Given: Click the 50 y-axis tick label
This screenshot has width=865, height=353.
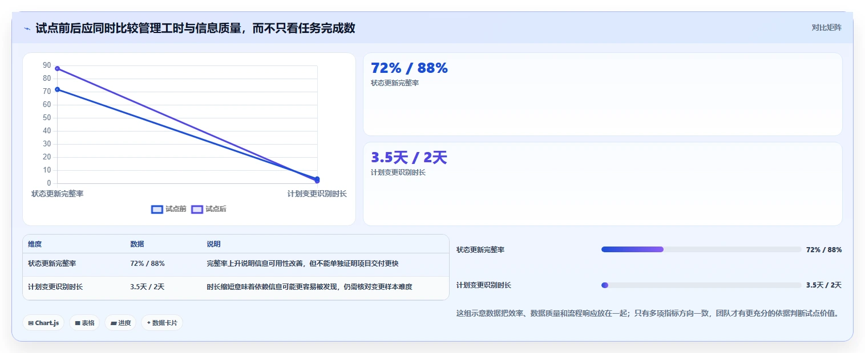Looking at the screenshot, I should point(47,118).
